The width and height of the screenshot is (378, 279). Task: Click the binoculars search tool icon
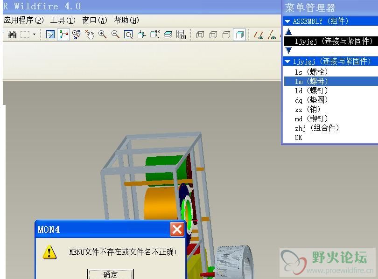click(x=12, y=35)
